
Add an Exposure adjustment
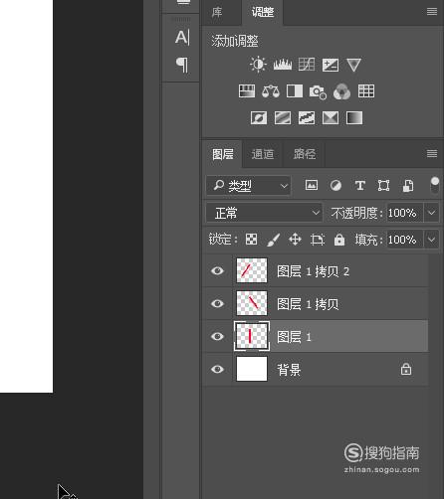[x=331, y=65]
